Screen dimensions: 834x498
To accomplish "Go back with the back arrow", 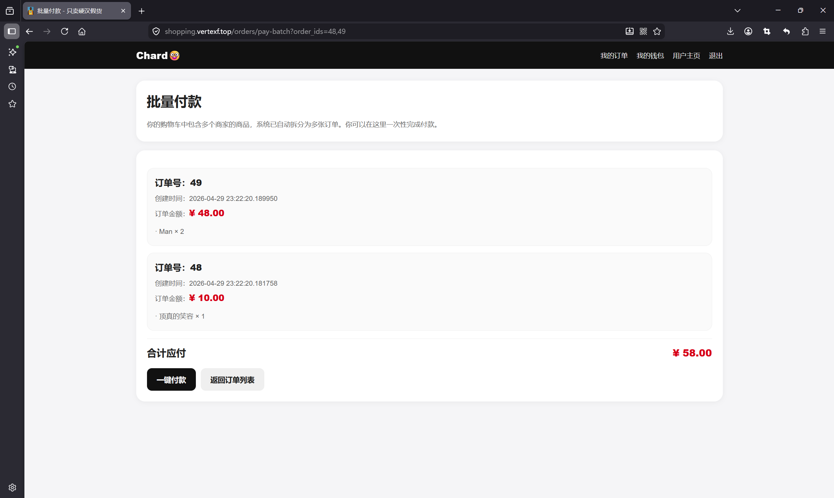I will coord(30,31).
